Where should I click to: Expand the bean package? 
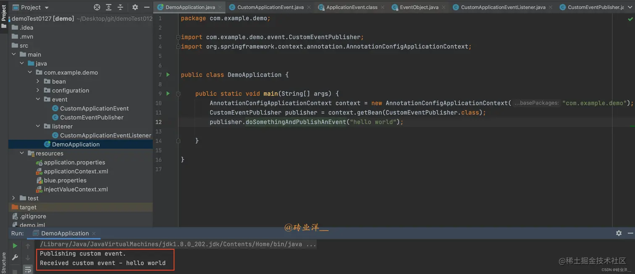point(38,81)
